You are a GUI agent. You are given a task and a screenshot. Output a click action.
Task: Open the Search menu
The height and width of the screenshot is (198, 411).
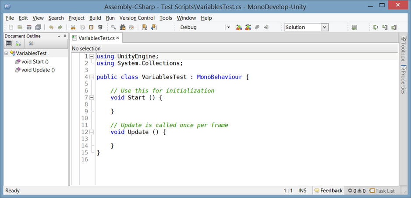coord(56,18)
